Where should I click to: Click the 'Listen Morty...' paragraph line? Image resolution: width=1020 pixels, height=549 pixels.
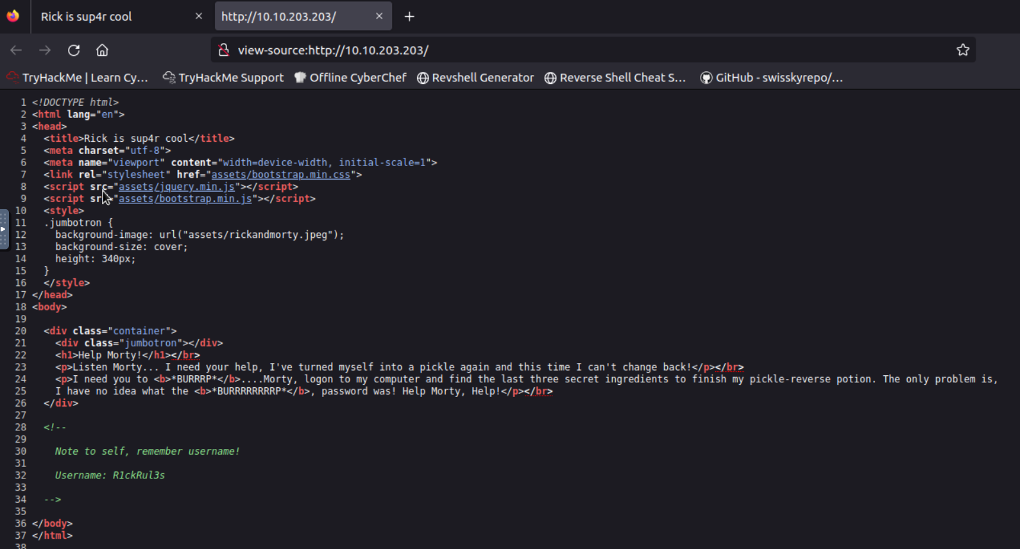pyautogui.click(x=399, y=367)
